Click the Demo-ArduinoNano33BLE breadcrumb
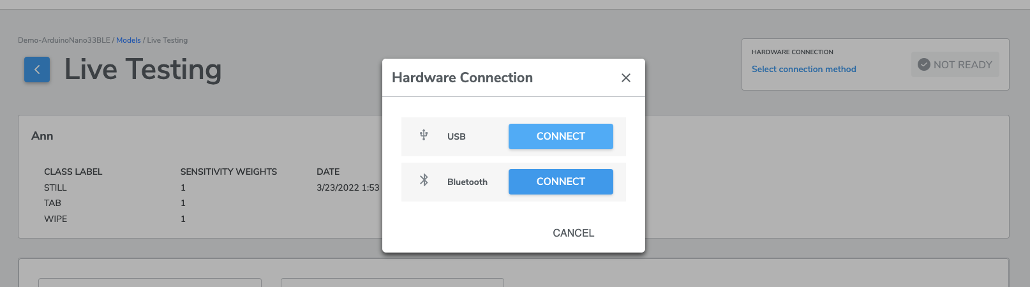1030x287 pixels. click(64, 40)
